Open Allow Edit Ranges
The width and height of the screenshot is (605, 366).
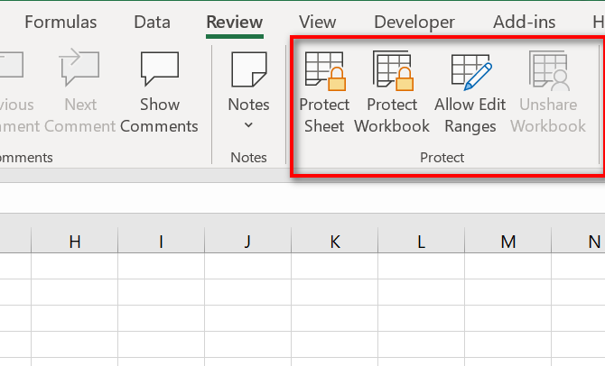470,93
